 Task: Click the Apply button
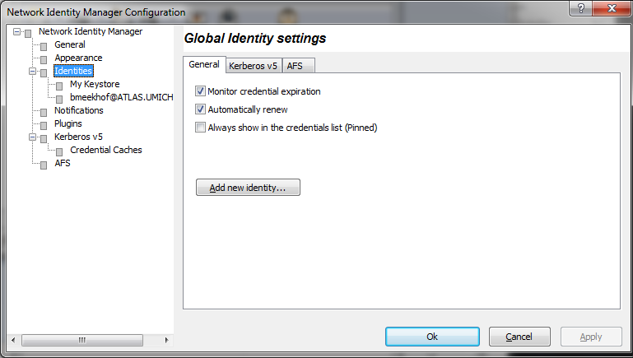pyautogui.click(x=591, y=337)
